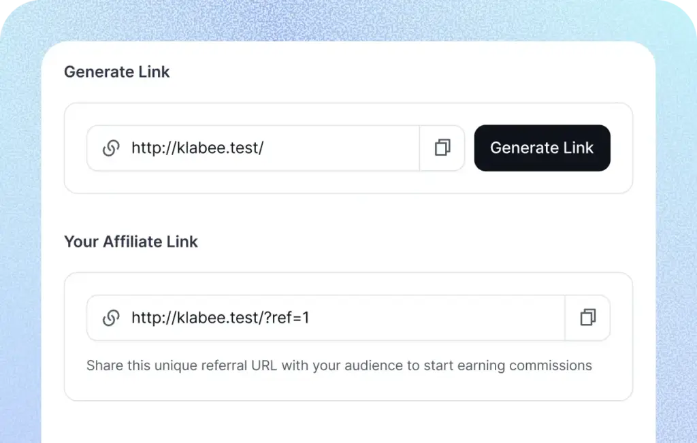Viewport: 697px width, 443px height.
Task: Focus the http://klabee.test/ URL input field
Action: pos(272,148)
